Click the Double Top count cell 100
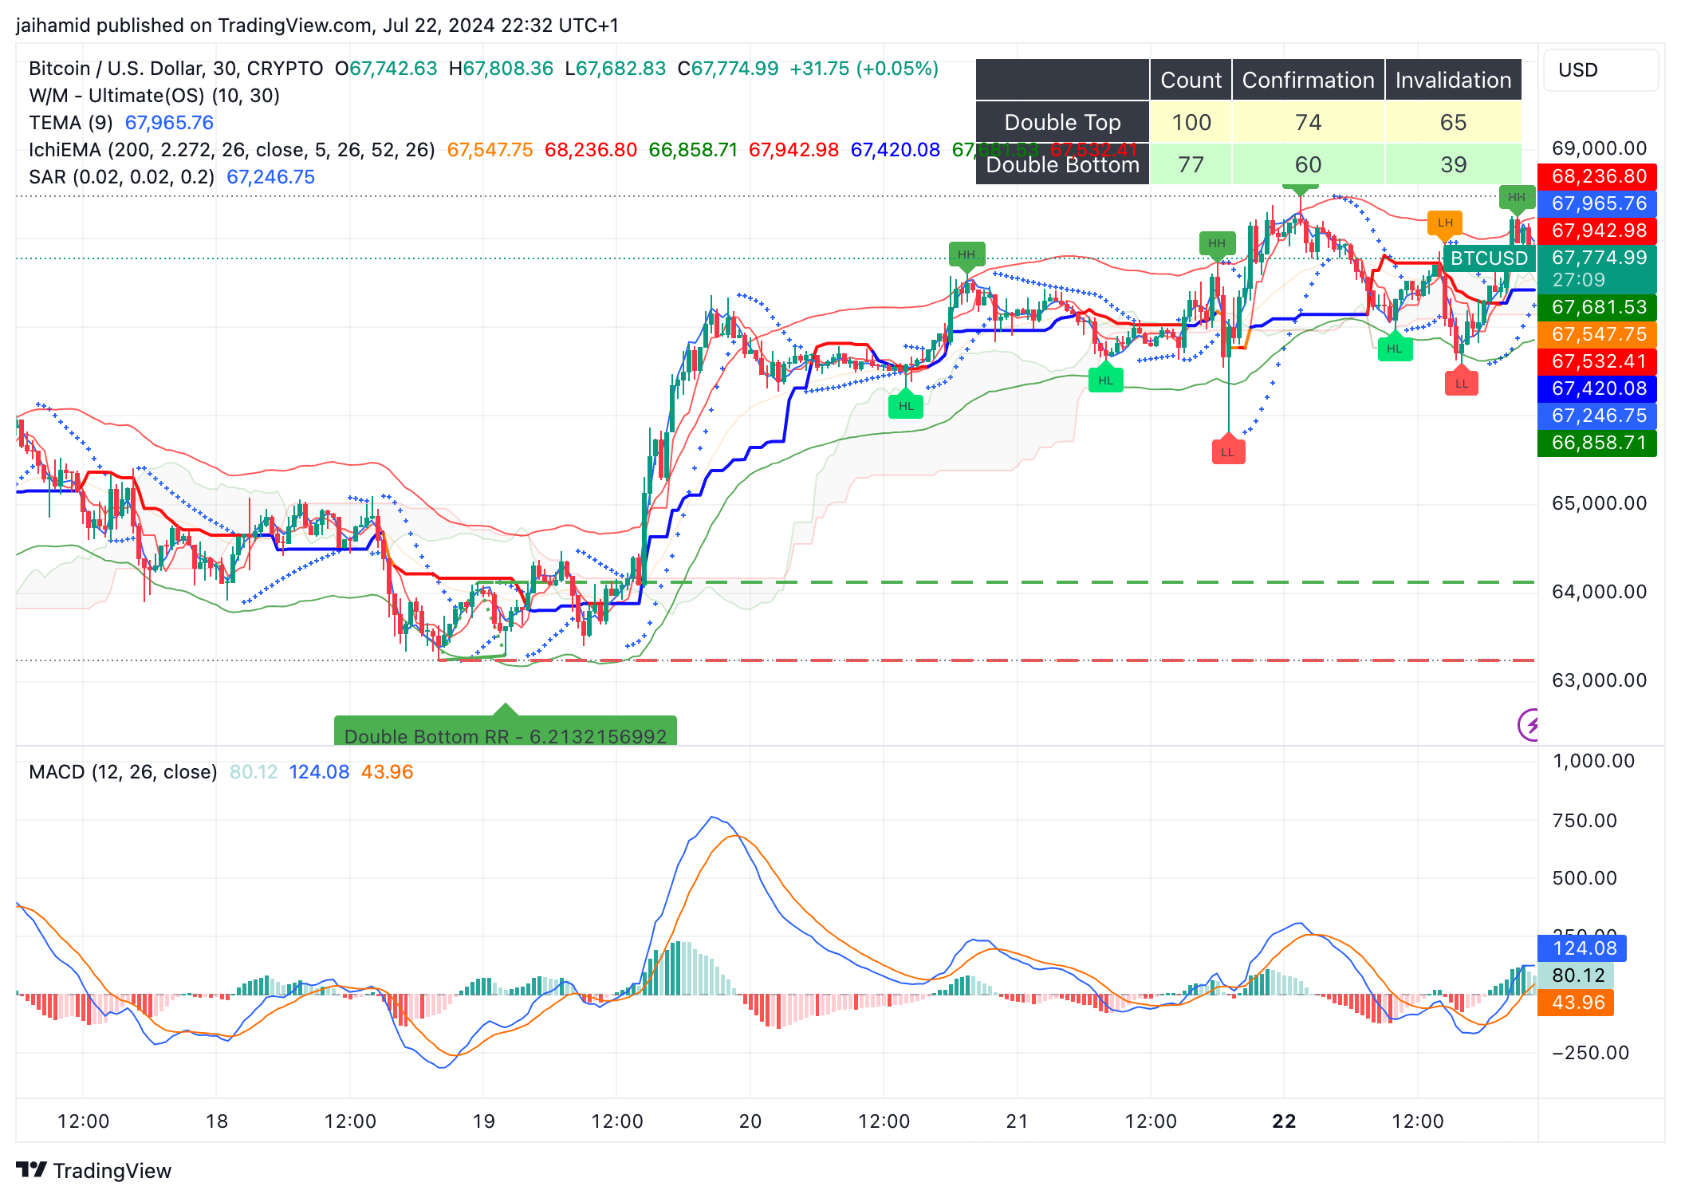 (1191, 122)
